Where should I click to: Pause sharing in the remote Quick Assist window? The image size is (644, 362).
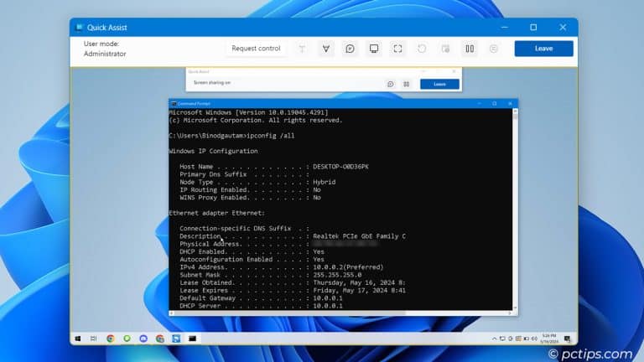point(406,84)
